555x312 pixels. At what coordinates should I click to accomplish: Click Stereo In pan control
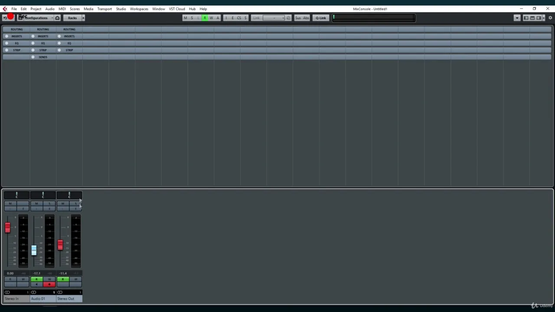[16, 195]
